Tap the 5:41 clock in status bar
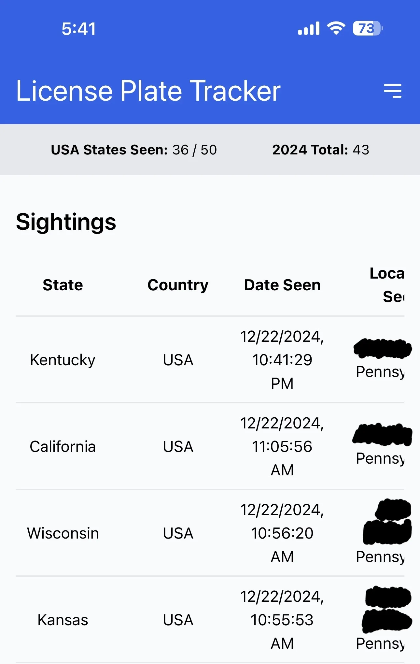This screenshot has width=420, height=664. click(79, 29)
